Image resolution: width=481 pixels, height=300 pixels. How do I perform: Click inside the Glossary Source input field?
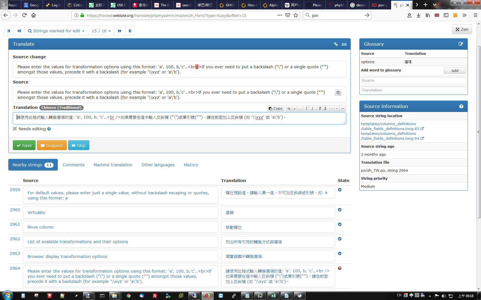pyautogui.click(x=413, y=80)
